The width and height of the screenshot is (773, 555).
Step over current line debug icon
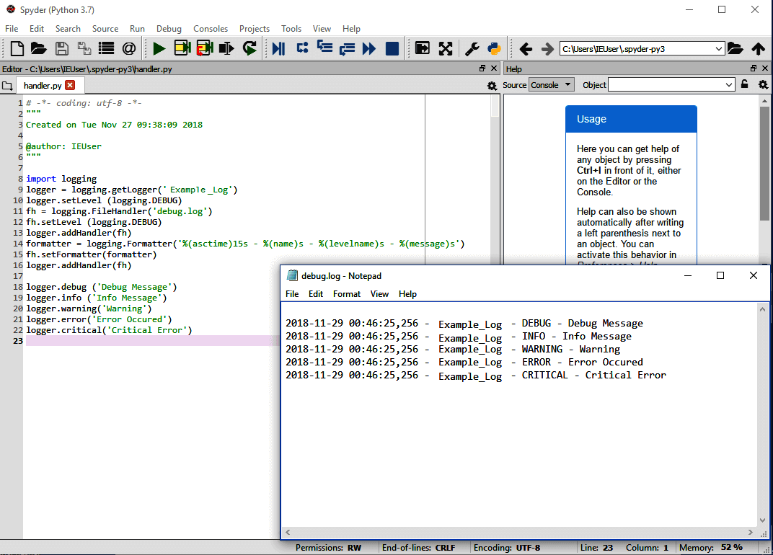point(302,48)
